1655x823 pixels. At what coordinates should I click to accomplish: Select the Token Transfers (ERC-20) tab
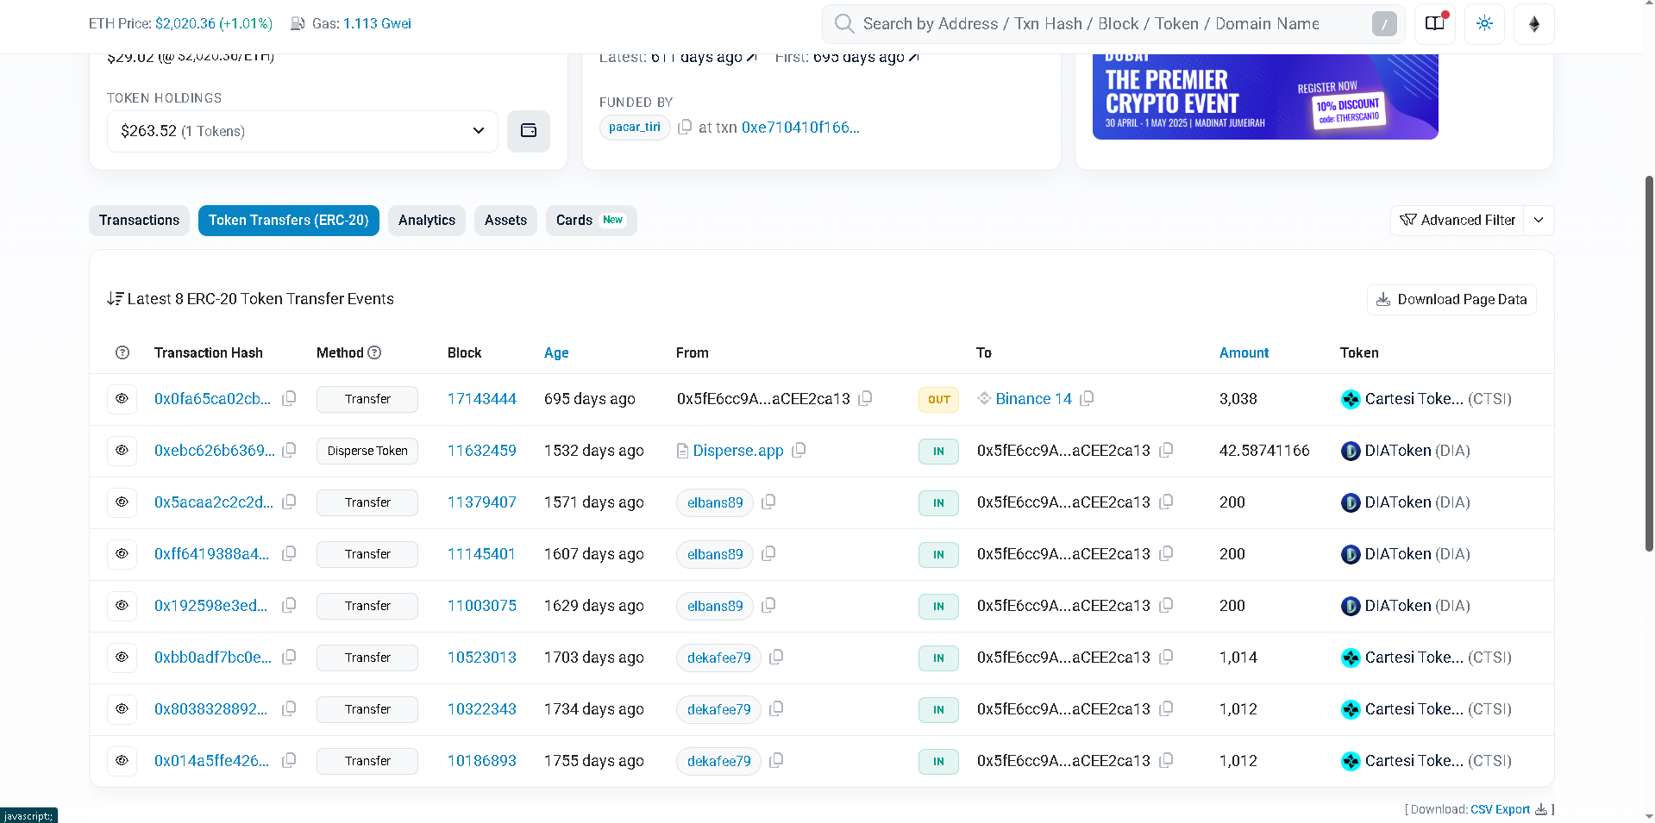[x=289, y=221]
